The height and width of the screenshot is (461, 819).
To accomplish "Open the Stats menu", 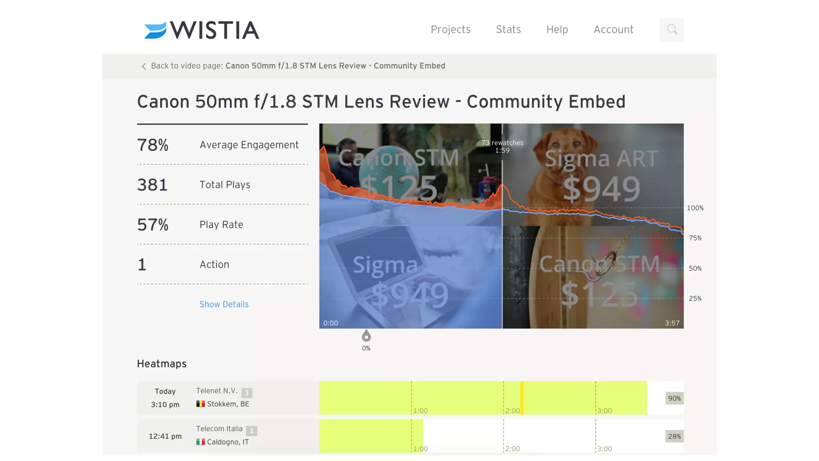I will tap(508, 30).
